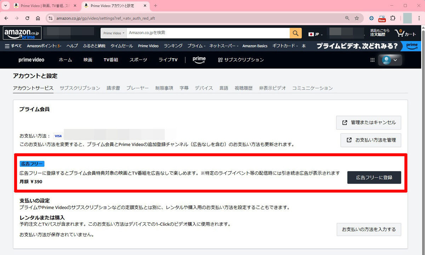Open TV番組 in the Prime Video nav

point(111,60)
